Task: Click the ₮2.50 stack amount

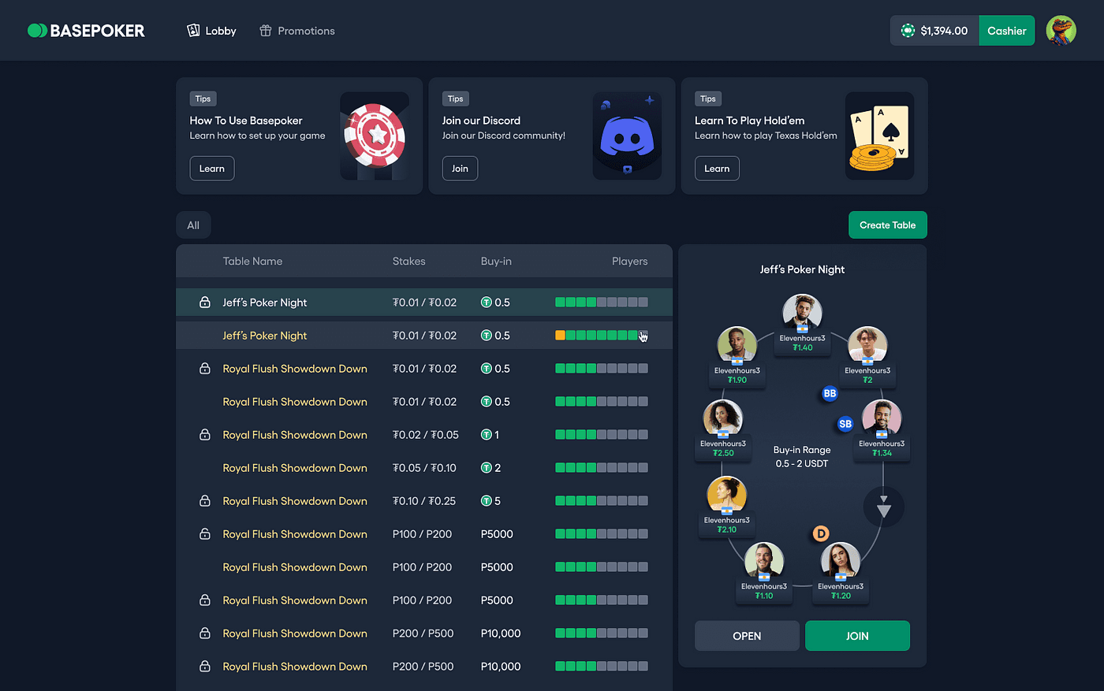Action: click(723, 453)
